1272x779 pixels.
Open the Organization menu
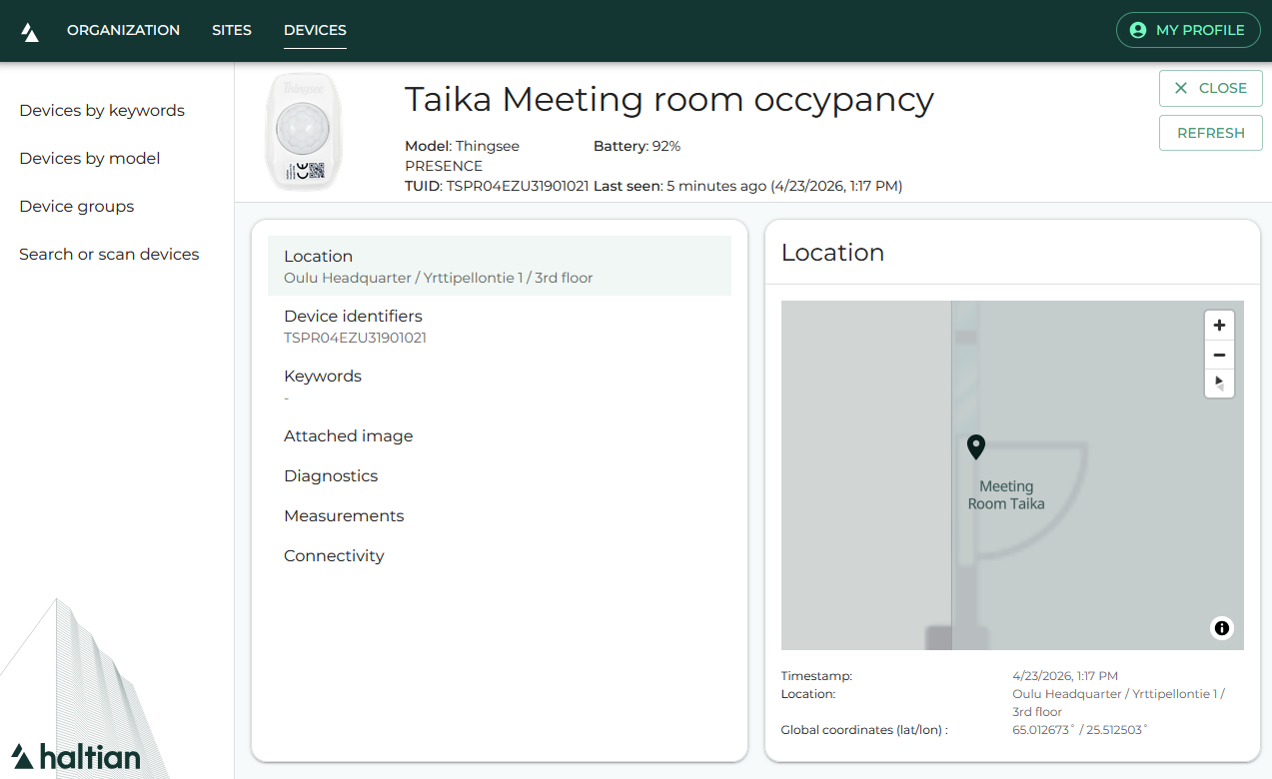(124, 30)
